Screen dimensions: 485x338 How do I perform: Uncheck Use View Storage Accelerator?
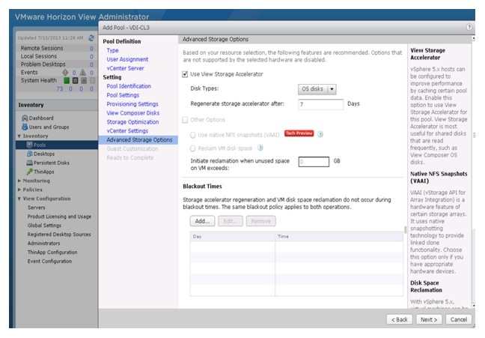pyautogui.click(x=185, y=74)
